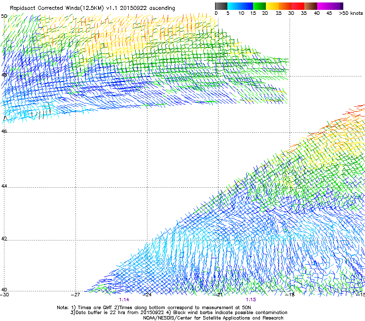This screenshot has height=321, width=365.
Task: Click the '20' label under the color legend
Action: pyautogui.click(x=265, y=13)
